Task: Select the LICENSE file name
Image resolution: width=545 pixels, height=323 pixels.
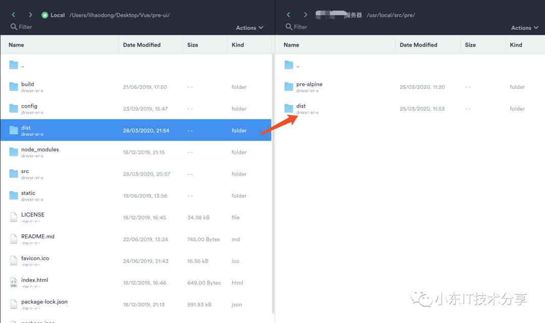Action: pos(33,214)
